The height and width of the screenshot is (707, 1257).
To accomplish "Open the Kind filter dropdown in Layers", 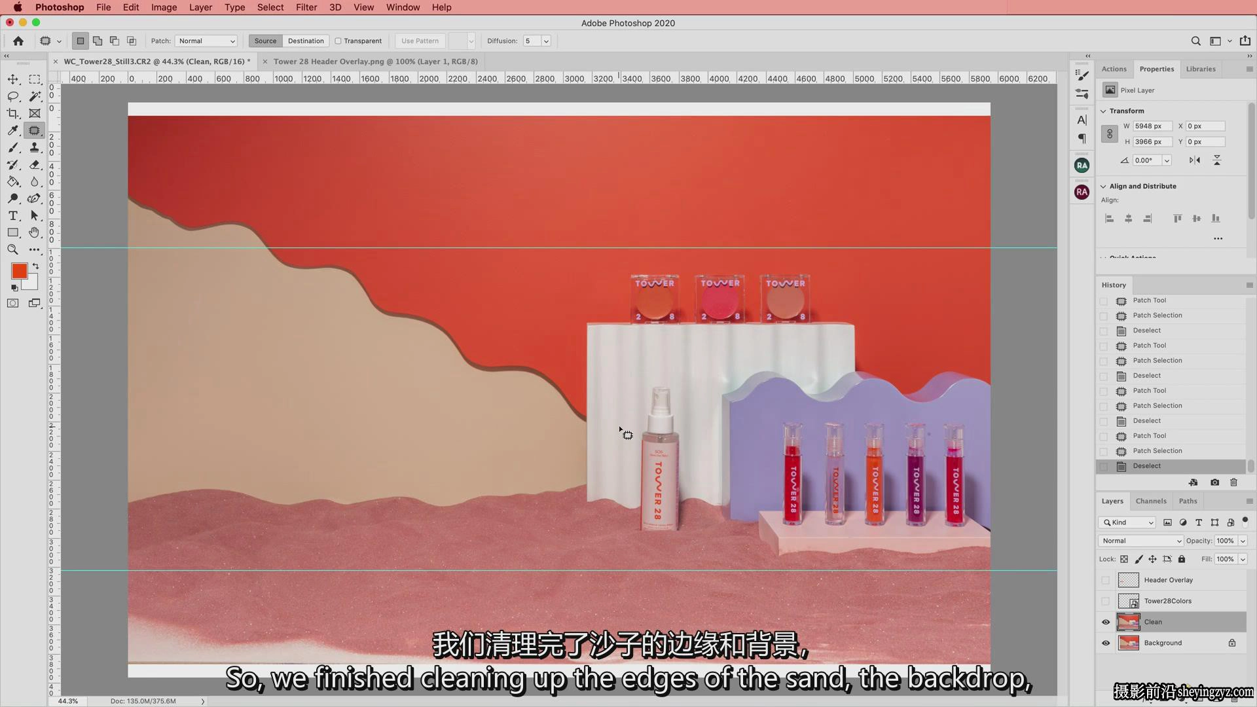I will [1127, 522].
